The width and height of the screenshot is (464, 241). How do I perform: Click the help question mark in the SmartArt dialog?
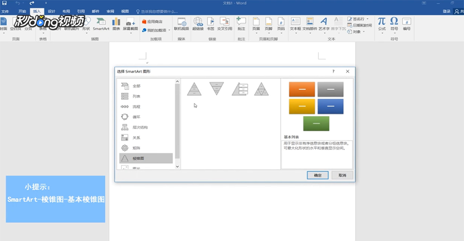(333, 71)
